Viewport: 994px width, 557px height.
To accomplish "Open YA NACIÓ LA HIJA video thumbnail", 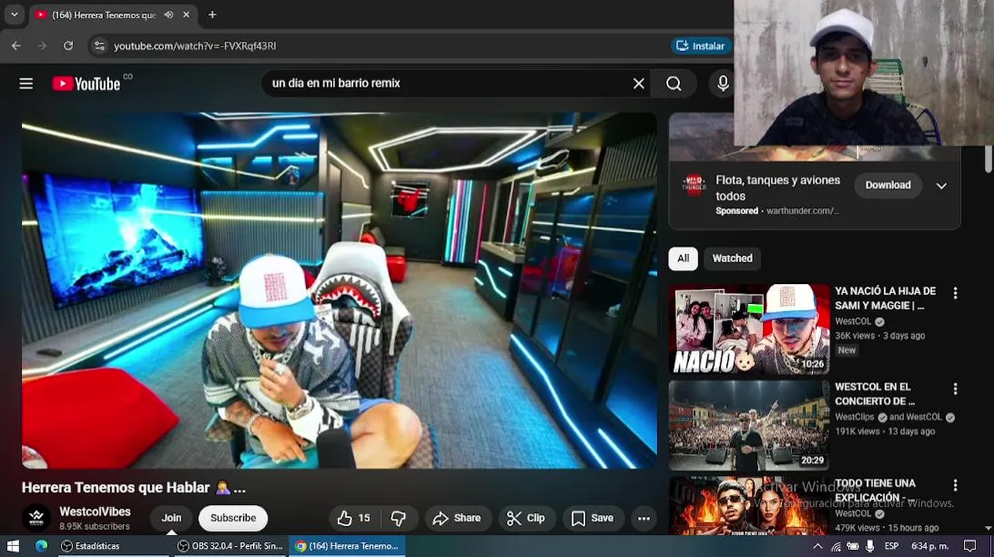I will click(x=749, y=330).
